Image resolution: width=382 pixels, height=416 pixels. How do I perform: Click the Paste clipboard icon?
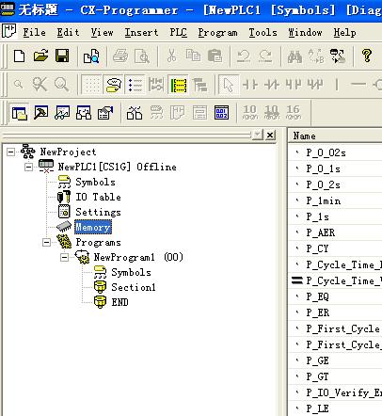coord(215,56)
